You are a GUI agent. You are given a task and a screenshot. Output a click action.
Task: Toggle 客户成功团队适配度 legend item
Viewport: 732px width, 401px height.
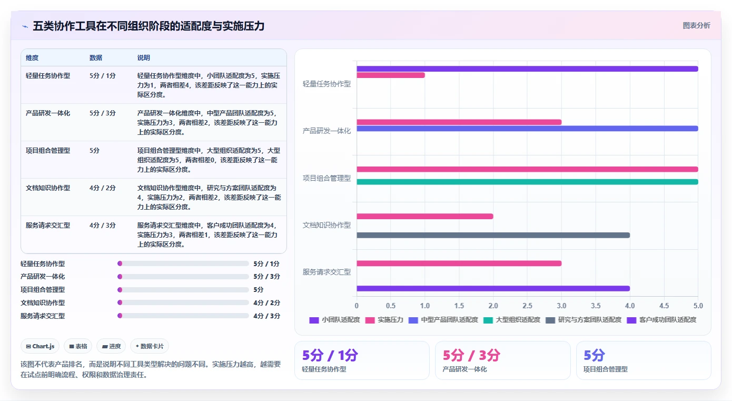coord(661,320)
